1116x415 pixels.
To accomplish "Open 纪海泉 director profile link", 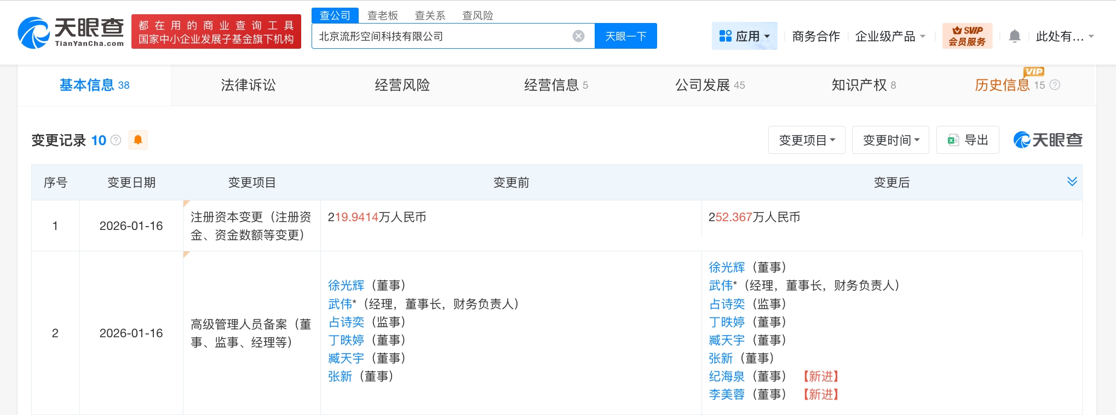I will point(726,376).
